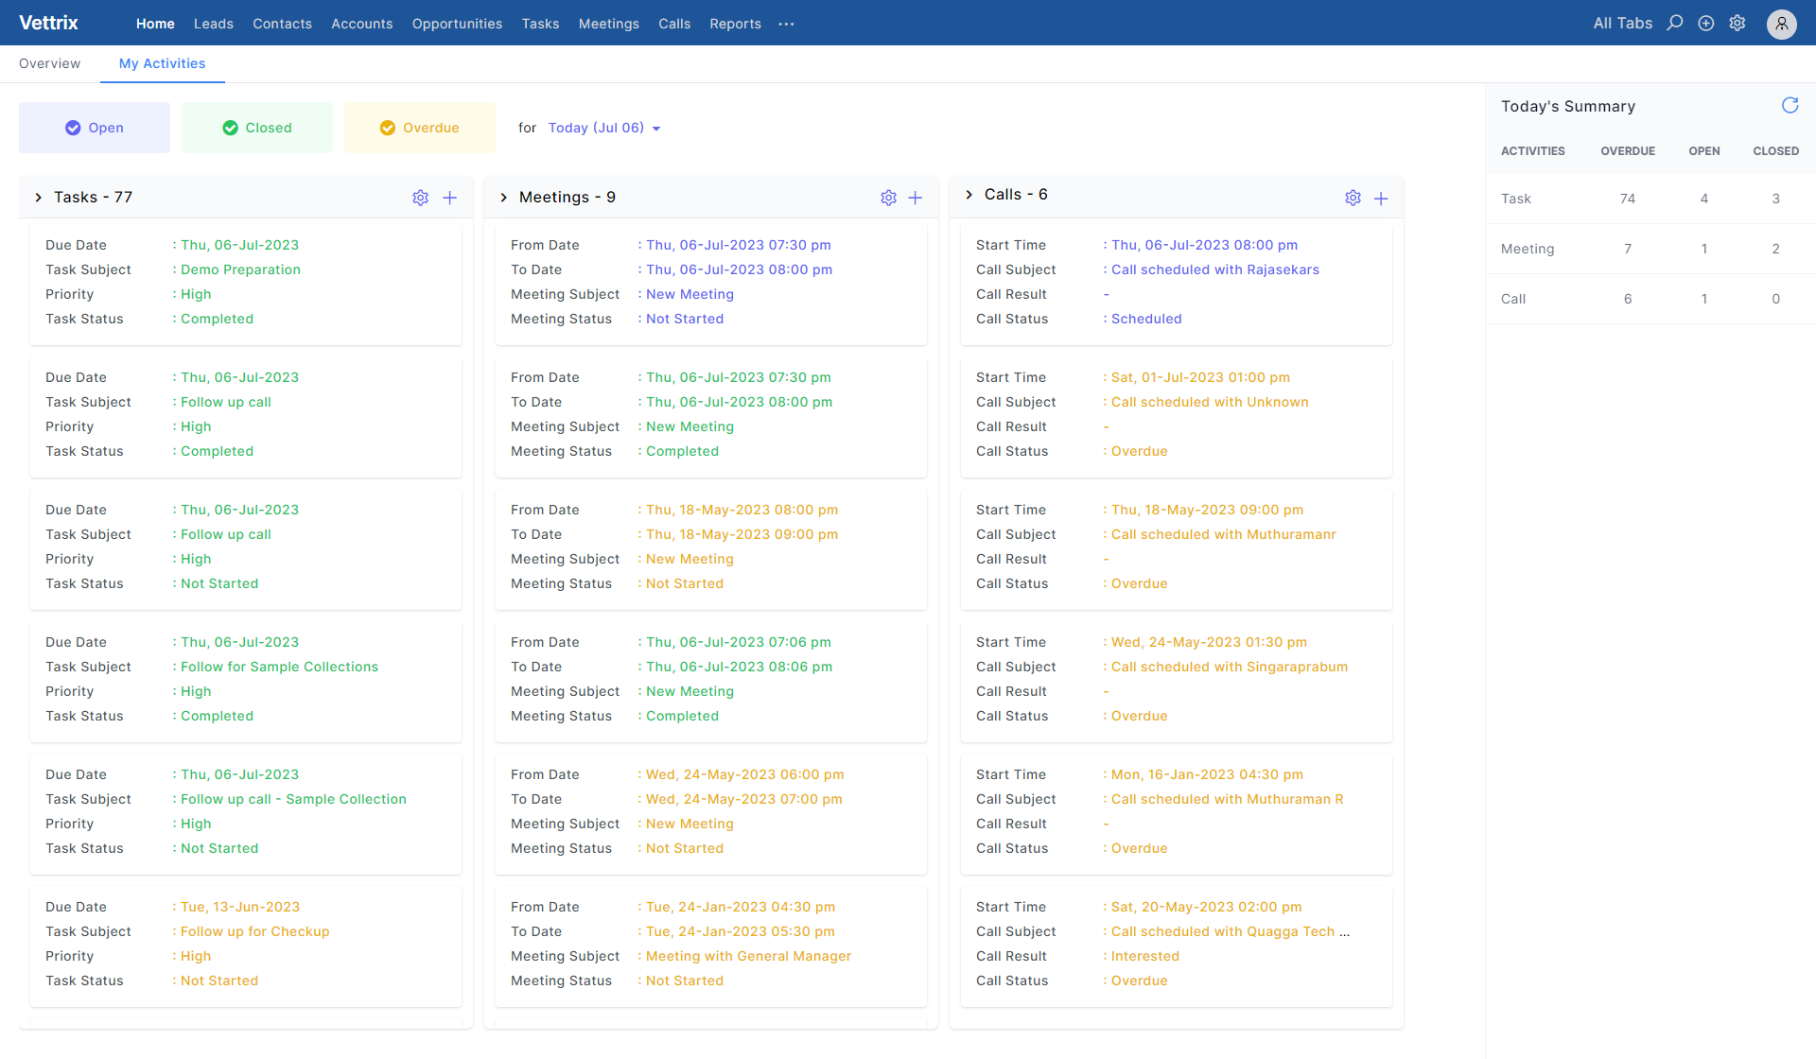Click Mon, 16-Jan-2023 04:30 pm start time
1816x1059 pixels.
[x=1207, y=774]
